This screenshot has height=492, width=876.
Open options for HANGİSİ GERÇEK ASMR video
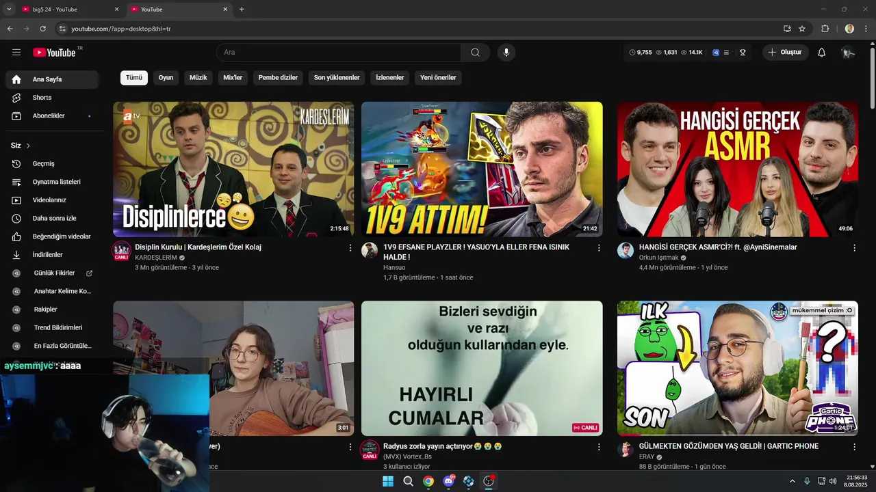coord(854,248)
